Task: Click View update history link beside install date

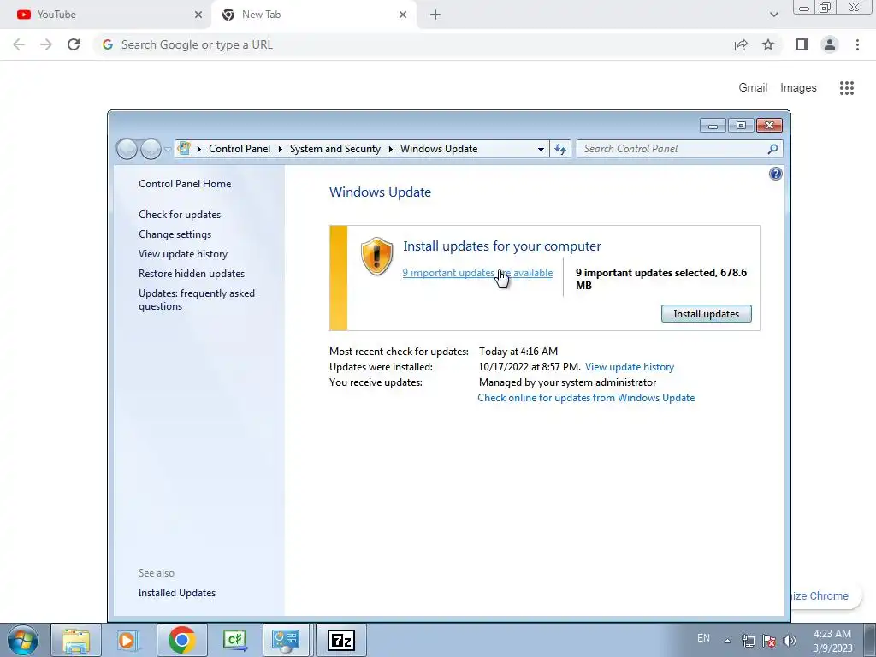Action: [630, 367]
